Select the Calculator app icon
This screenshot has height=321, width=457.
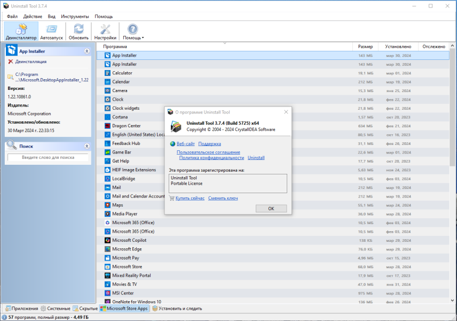tap(107, 73)
